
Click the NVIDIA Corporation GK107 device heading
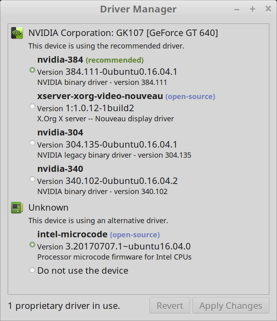point(123,33)
